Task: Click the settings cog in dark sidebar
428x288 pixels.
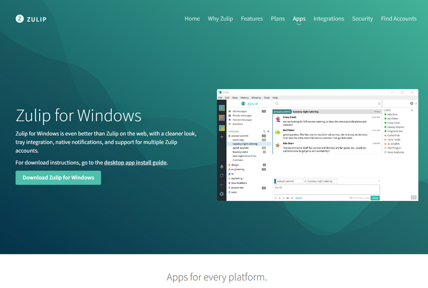Action: pos(221,193)
